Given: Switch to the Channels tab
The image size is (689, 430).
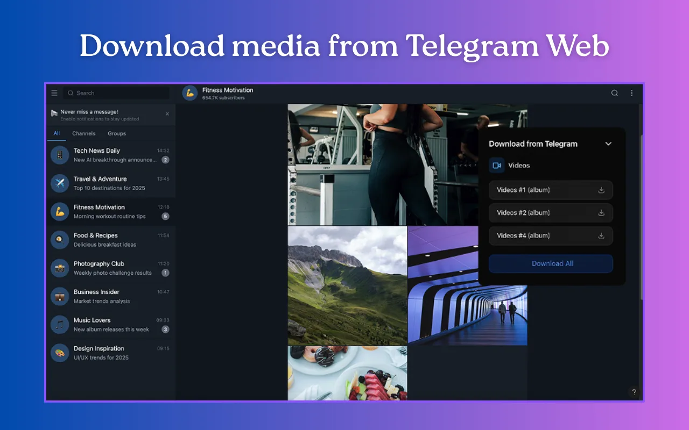Looking at the screenshot, I should (84, 133).
